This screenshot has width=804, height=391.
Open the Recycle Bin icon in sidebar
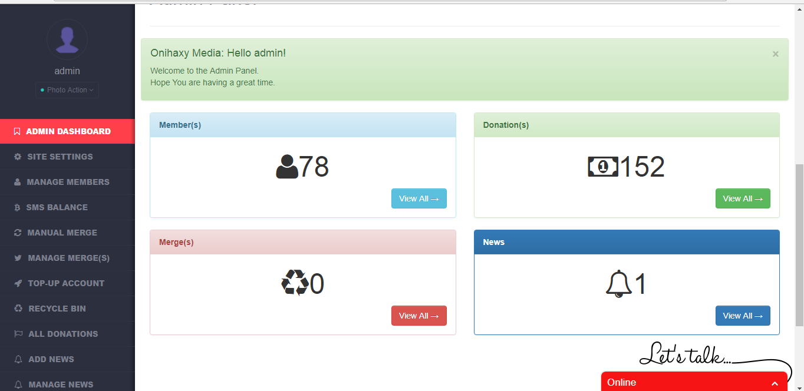pyautogui.click(x=18, y=308)
